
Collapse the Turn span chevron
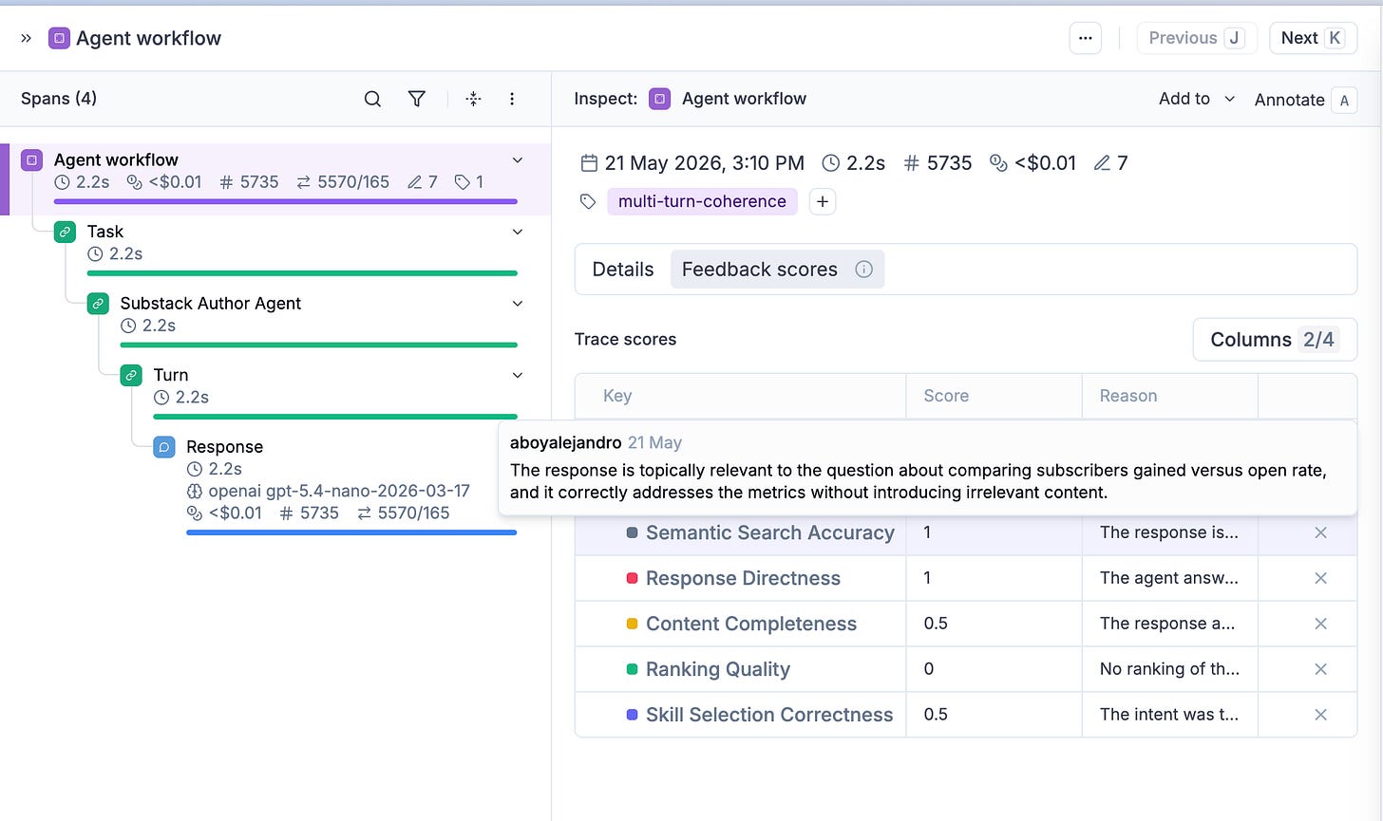518,375
